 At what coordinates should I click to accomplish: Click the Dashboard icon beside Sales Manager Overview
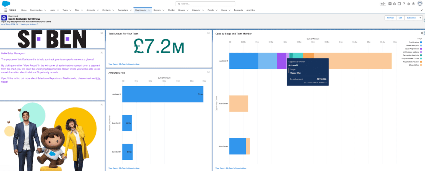[4, 18]
